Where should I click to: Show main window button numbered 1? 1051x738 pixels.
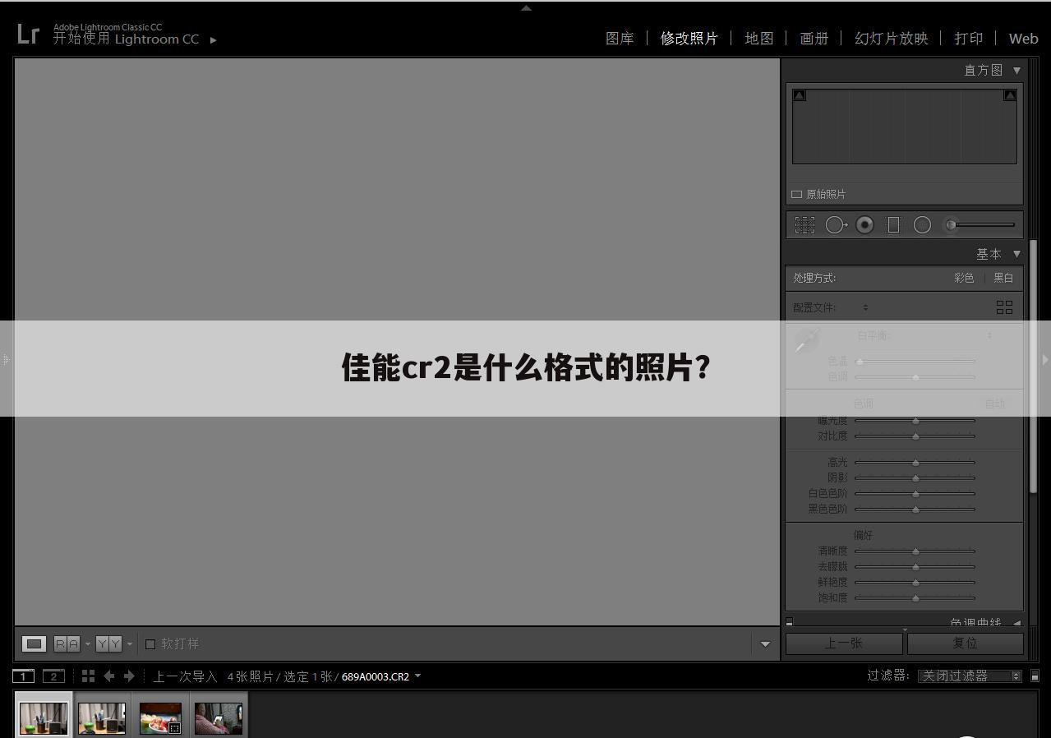24,676
